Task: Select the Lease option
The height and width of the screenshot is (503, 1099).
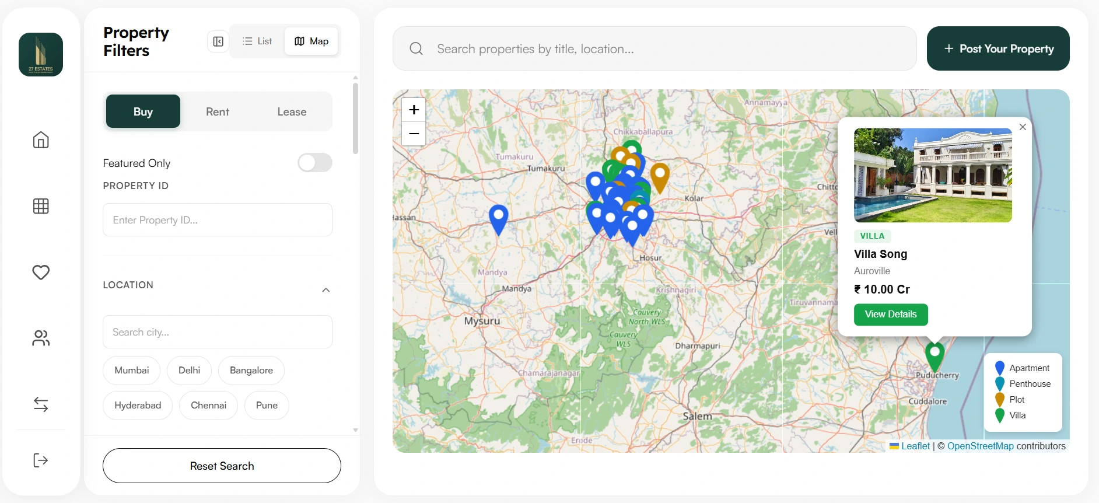Action: 292,111
